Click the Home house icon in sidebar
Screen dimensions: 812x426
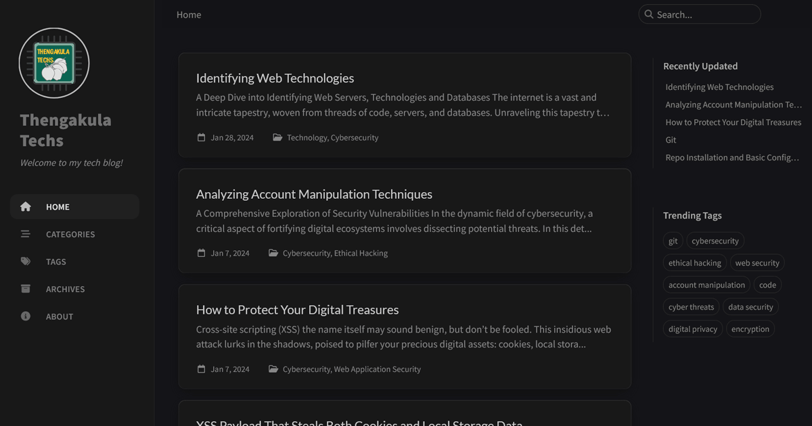(x=26, y=207)
